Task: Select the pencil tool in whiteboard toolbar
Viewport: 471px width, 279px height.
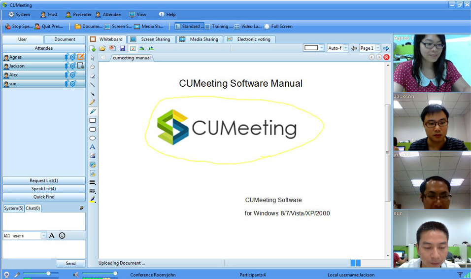Action: (x=93, y=103)
